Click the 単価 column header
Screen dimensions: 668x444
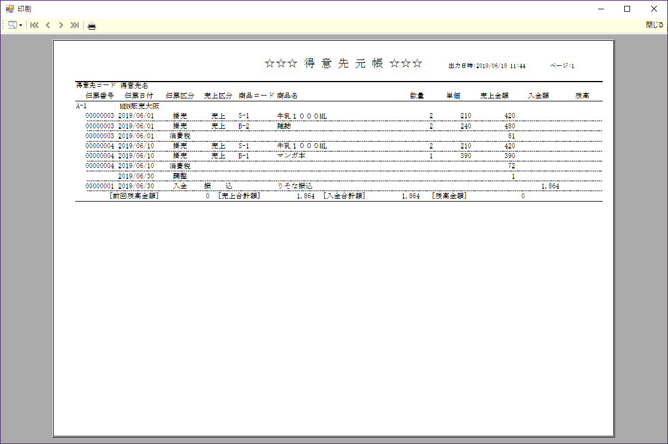(x=453, y=96)
